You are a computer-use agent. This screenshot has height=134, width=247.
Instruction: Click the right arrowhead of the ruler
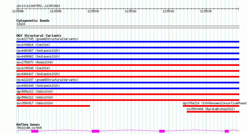pos(238,9)
